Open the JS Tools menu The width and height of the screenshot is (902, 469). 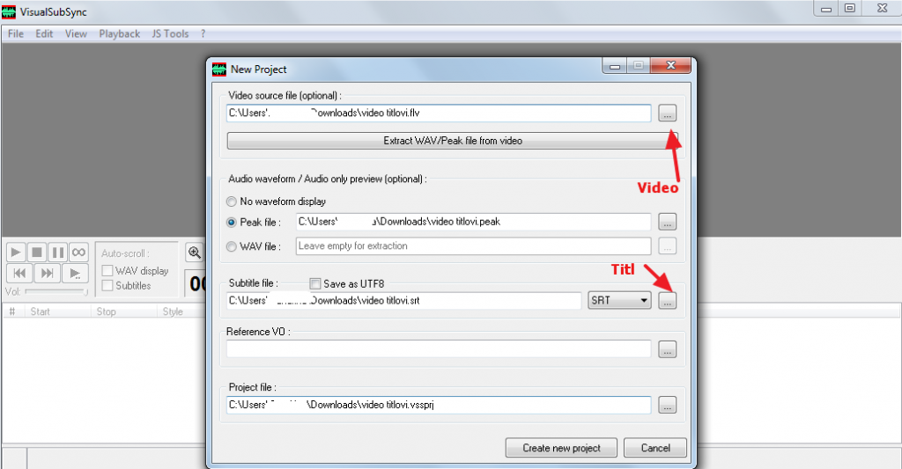coord(170,34)
